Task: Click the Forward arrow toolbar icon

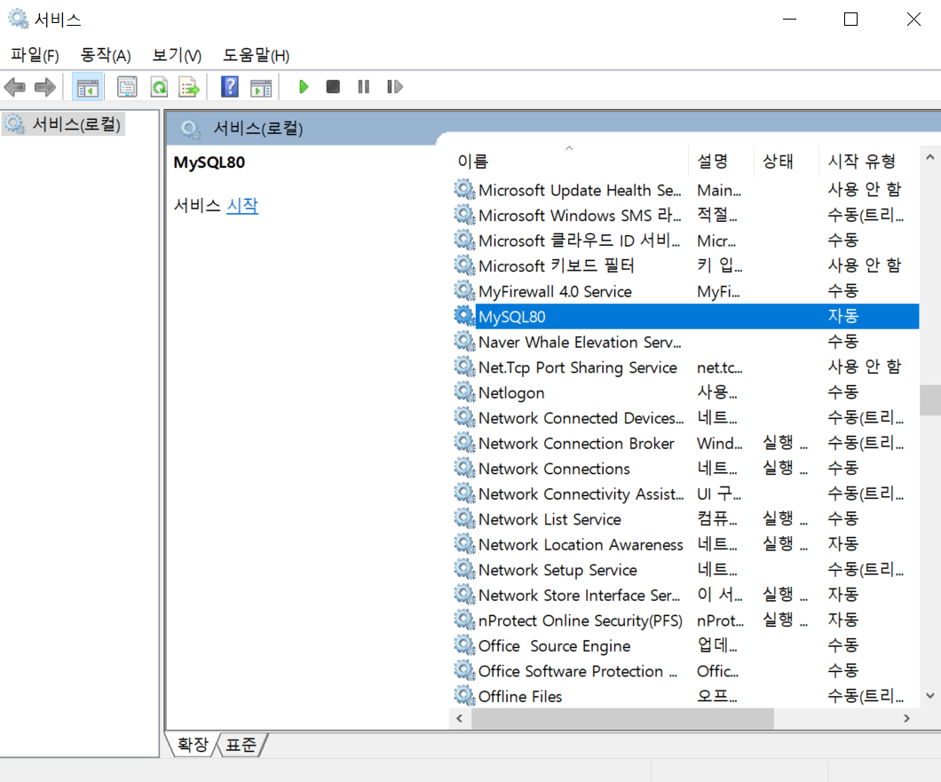Action: coord(45,87)
